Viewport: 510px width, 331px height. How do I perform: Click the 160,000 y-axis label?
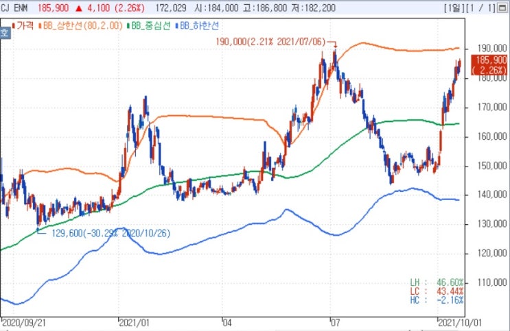click(492, 136)
